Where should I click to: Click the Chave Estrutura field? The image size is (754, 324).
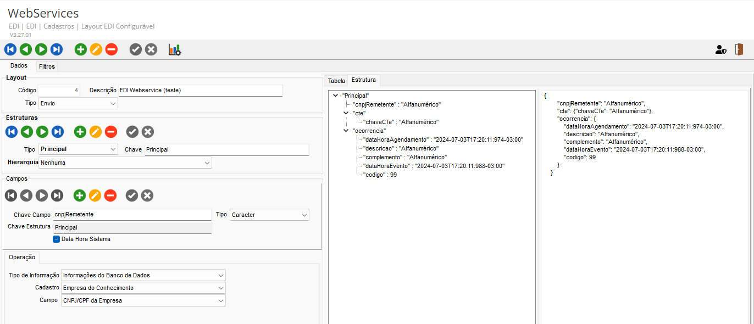click(x=132, y=227)
